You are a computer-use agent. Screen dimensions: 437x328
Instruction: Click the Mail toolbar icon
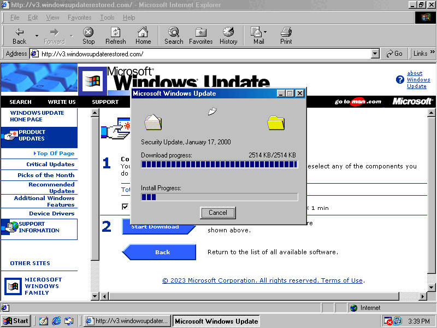coord(257,35)
